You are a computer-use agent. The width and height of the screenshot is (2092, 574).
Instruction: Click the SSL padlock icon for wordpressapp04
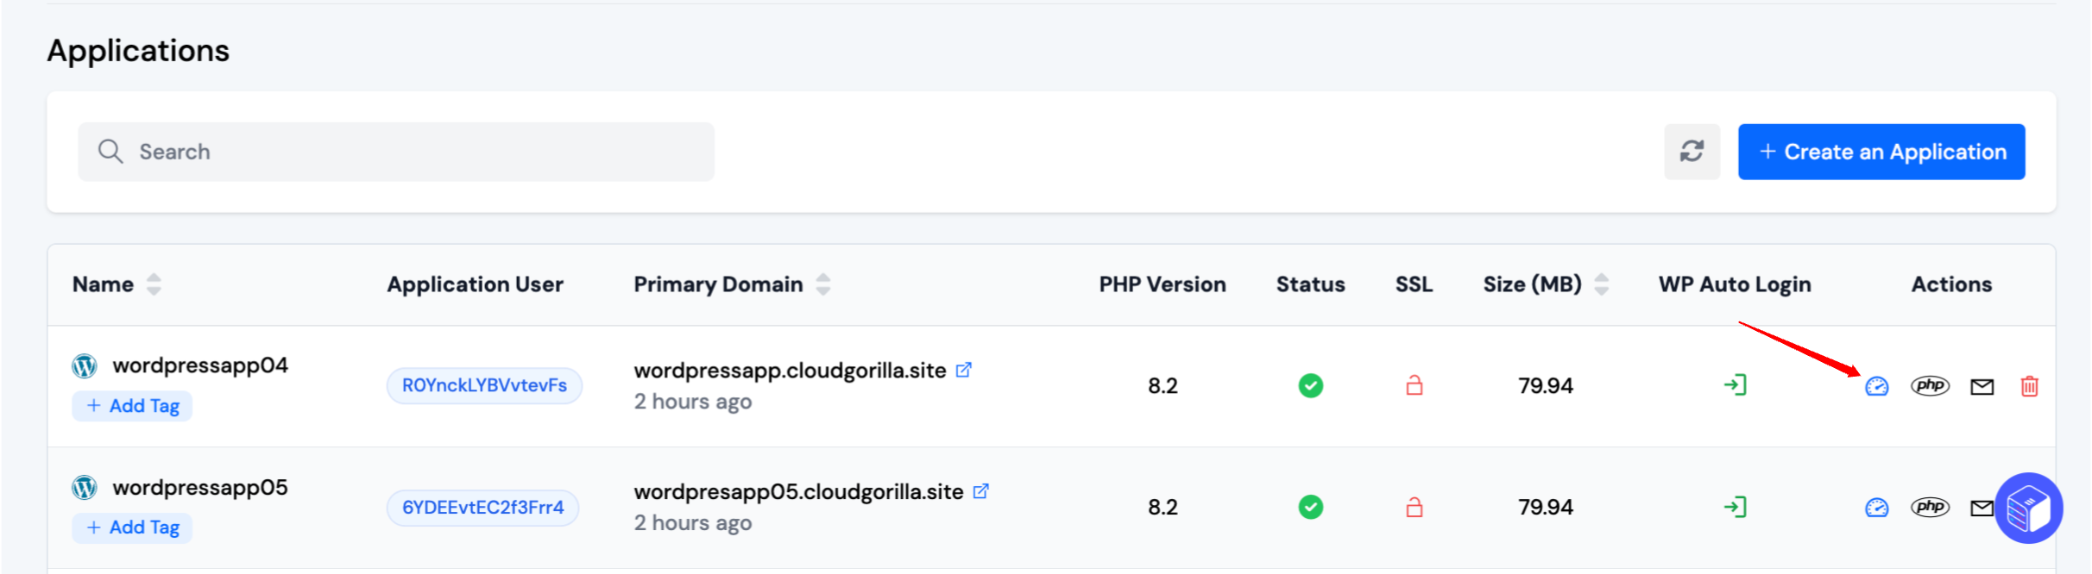[x=1414, y=385]
